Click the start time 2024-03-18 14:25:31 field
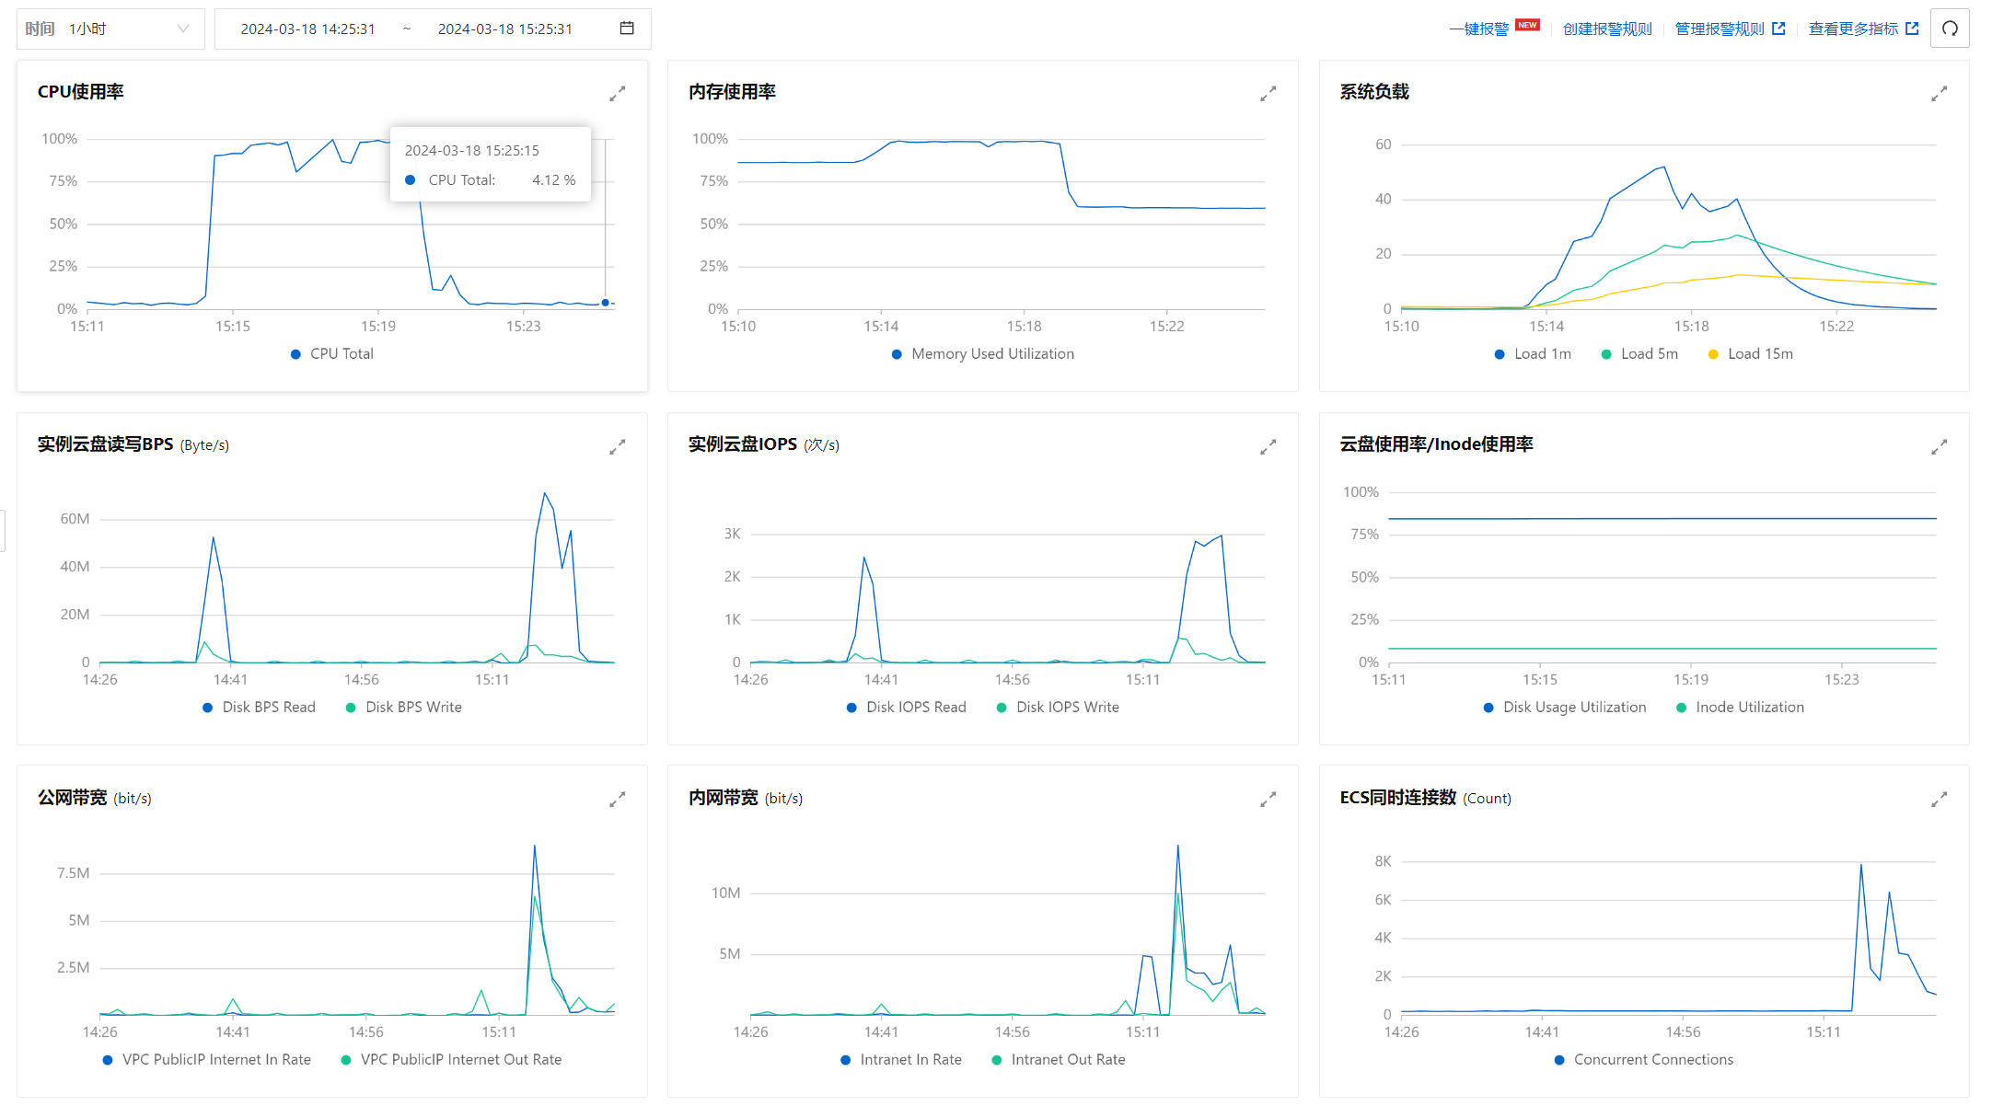Image resolution: width=1992 pixels, height=1106 pixels. click(x=308, y=29)
